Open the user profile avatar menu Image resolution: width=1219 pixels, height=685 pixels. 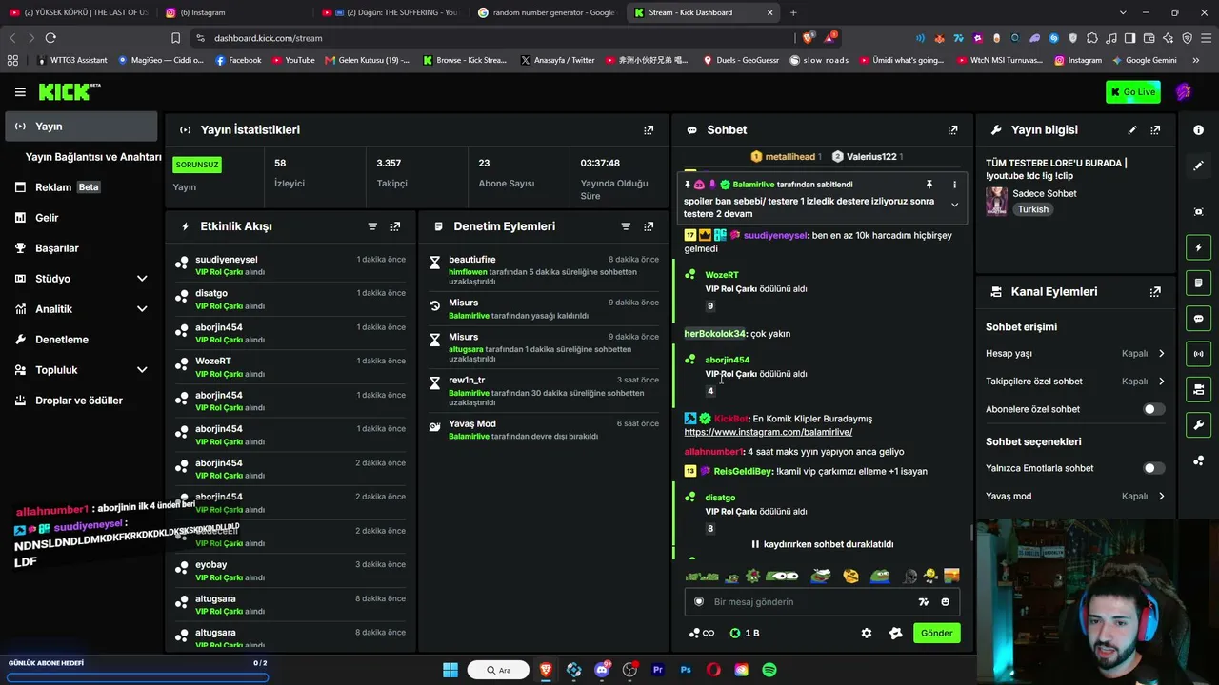pos(1184,92)
